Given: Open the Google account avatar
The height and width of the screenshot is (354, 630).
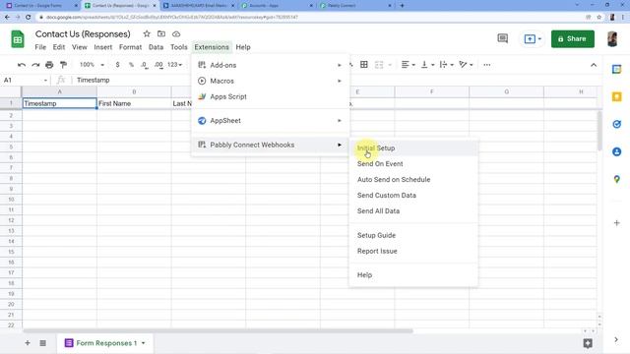Looking at the screenshot, I should point(612,39).
